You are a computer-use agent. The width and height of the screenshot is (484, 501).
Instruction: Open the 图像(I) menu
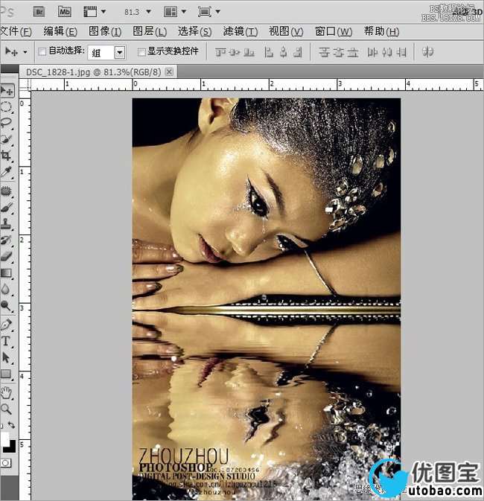(105, 31)
